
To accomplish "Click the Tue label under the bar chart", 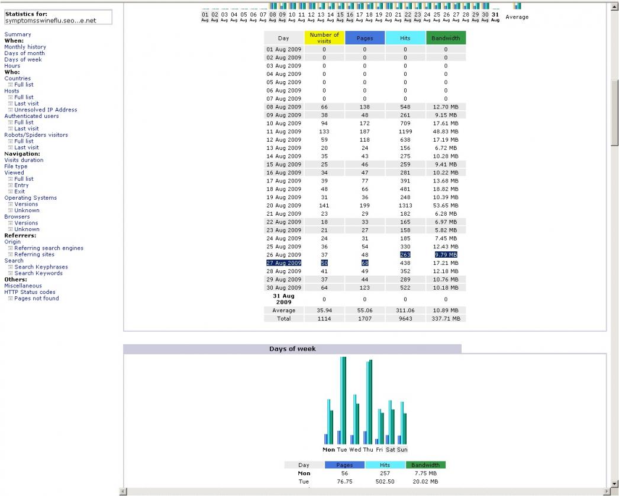I will tap(342, 450).
